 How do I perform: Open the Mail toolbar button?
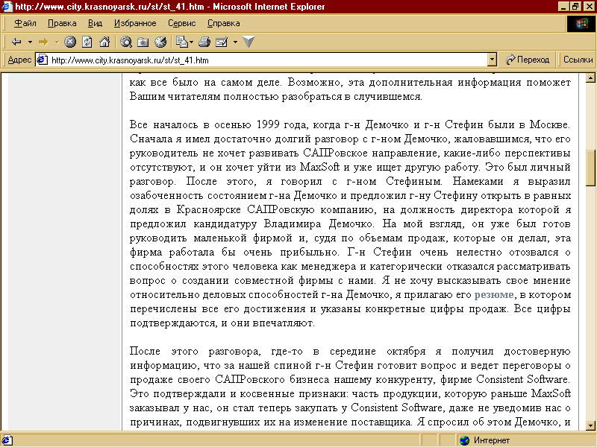pos(183,42)
